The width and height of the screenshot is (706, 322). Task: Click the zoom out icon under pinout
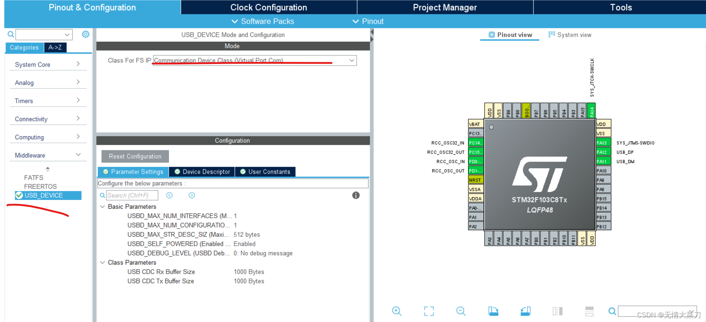[x=461, y=311]
